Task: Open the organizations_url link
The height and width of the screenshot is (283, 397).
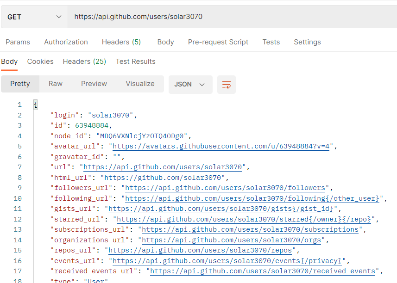Action: coord(232,240)
